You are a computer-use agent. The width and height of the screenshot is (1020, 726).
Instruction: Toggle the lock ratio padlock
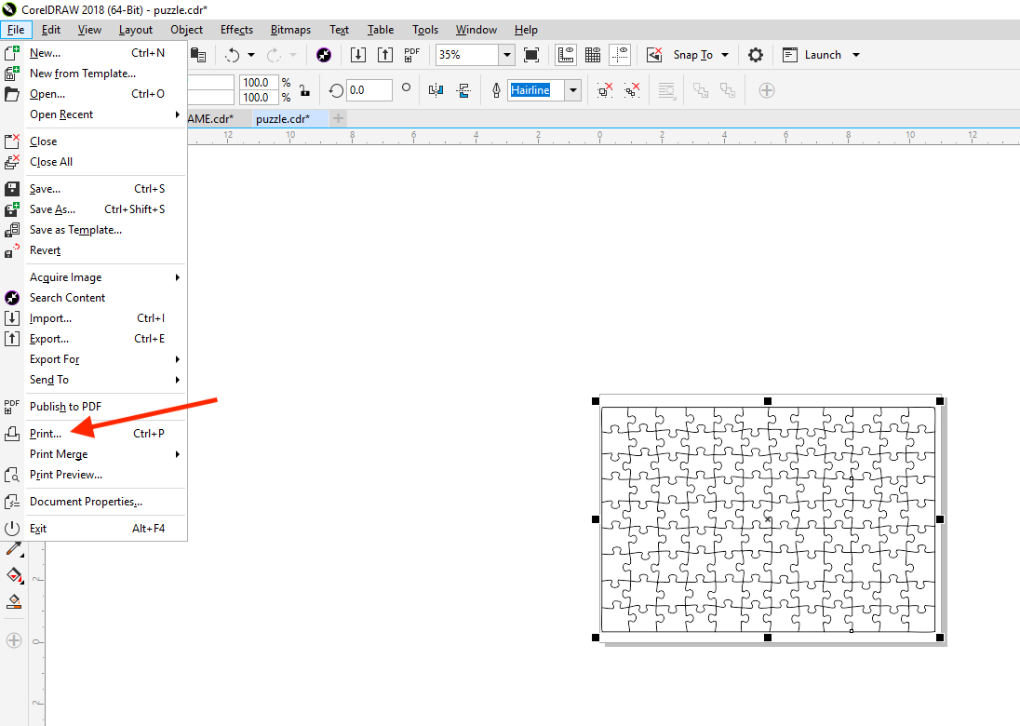pyautogui.click(x=304, y=90)
